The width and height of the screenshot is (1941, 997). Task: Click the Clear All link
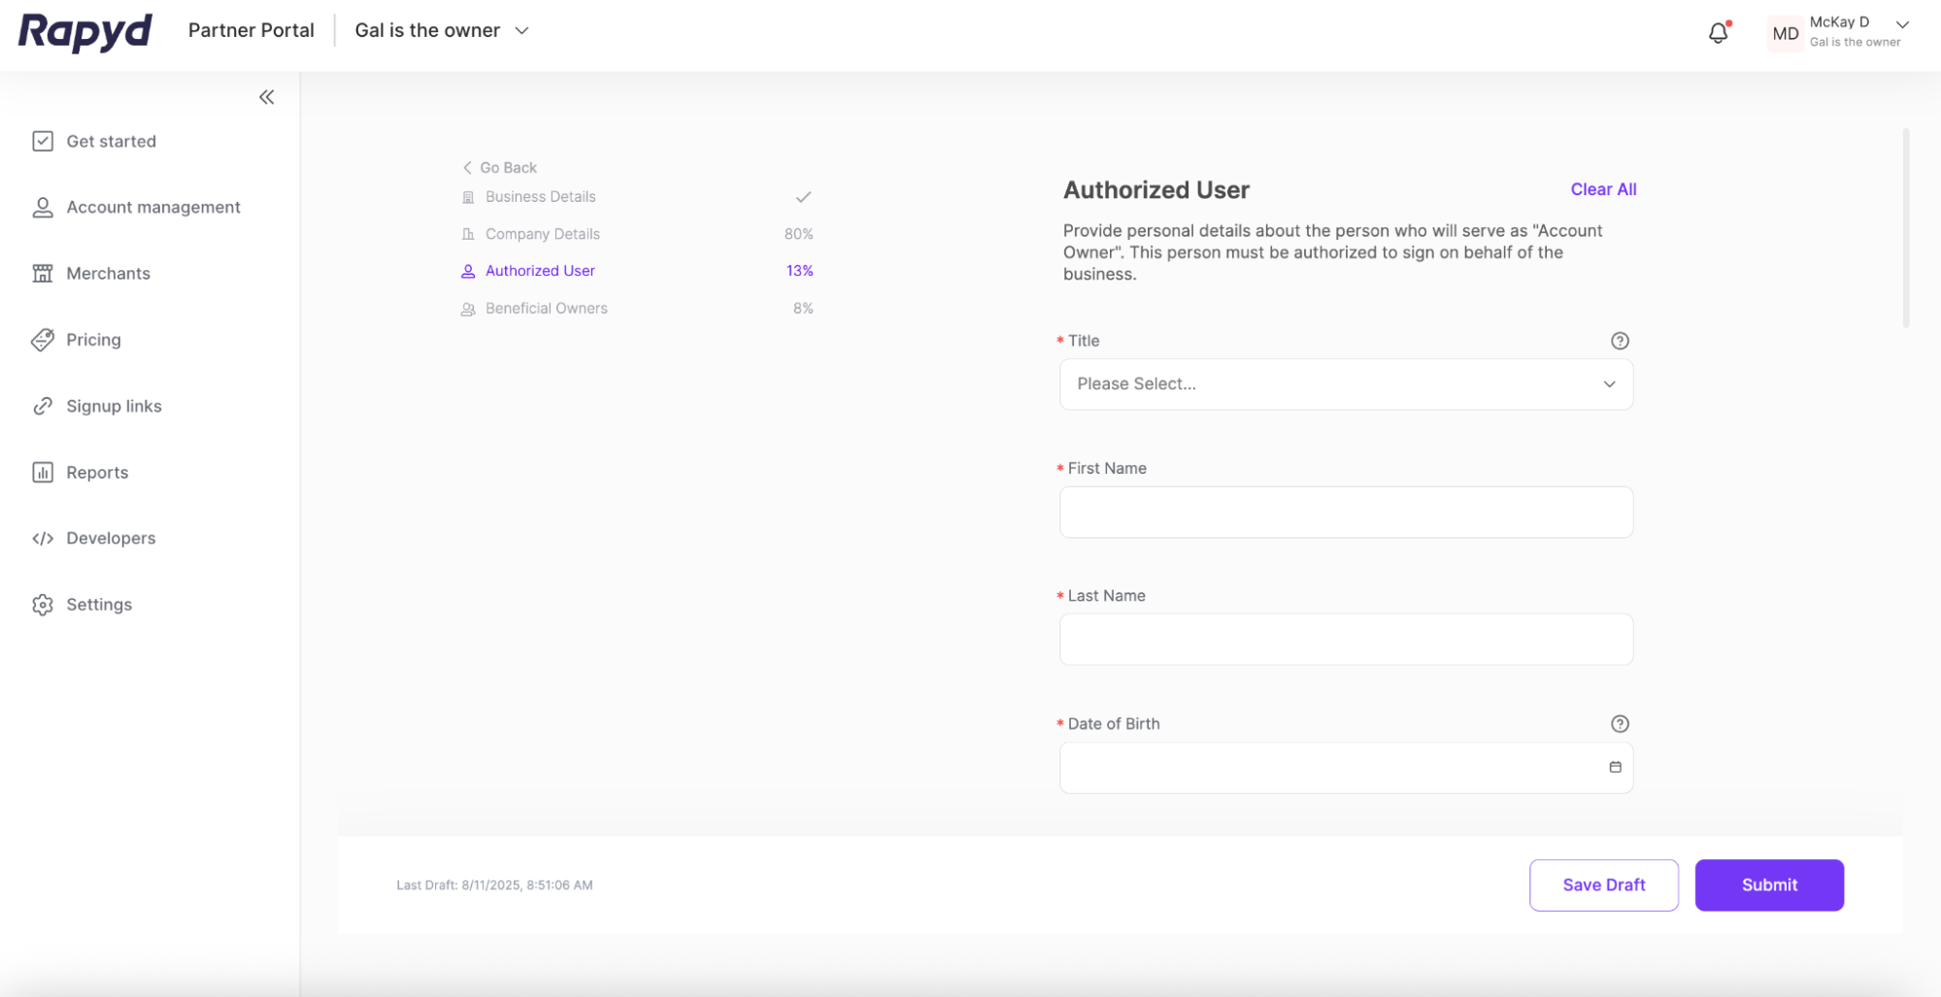click(x=1602, y=189)
